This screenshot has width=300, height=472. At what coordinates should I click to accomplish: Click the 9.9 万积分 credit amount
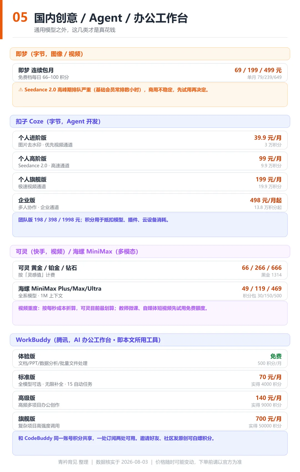(x=271, y=166)
